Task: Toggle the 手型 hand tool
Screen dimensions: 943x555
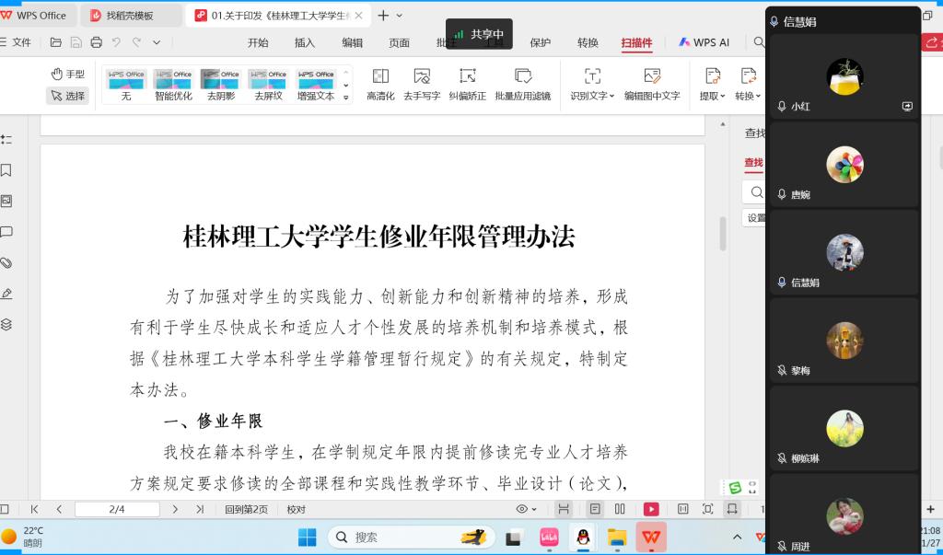Action: 68,74
